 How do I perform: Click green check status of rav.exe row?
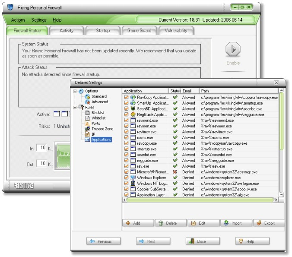175,166
